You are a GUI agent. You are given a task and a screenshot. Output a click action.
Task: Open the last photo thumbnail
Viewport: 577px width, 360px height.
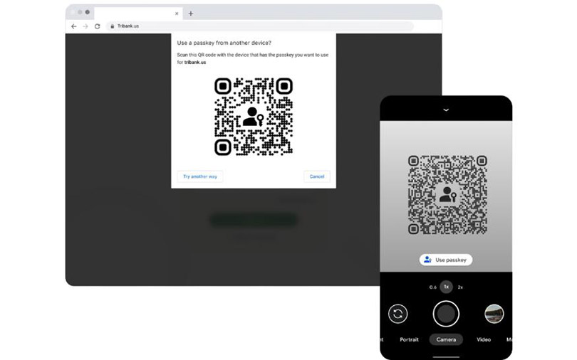point(494,314)
